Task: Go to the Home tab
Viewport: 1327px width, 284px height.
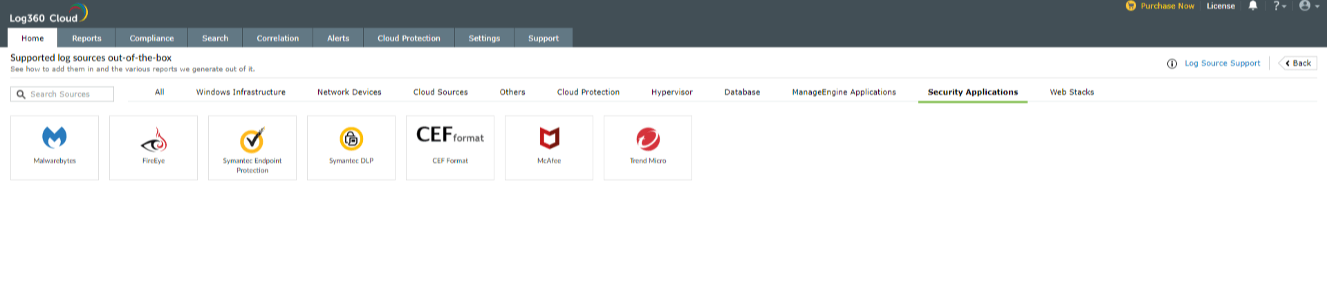Action: point(33,38)
